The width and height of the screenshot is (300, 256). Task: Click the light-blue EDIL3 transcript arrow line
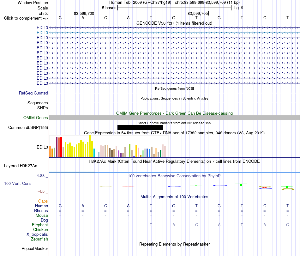(x=174, y=33)
